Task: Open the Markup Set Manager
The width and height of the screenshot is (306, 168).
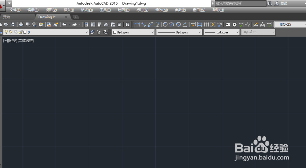Action: coord(113,24)
